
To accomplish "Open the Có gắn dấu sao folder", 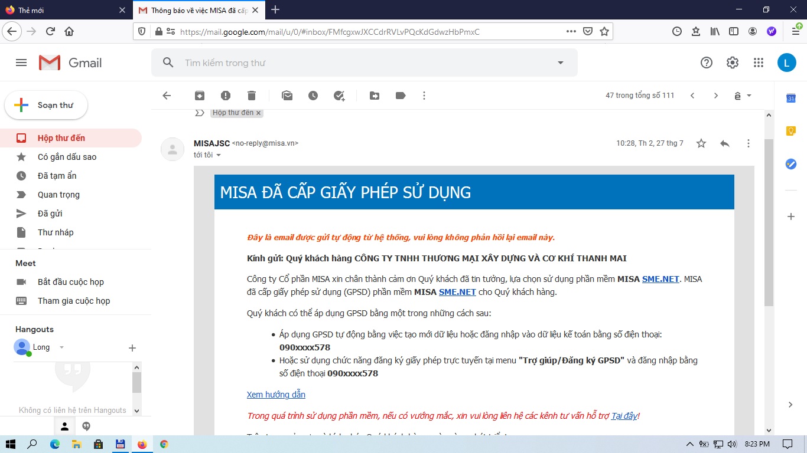I will coord(71,157).
